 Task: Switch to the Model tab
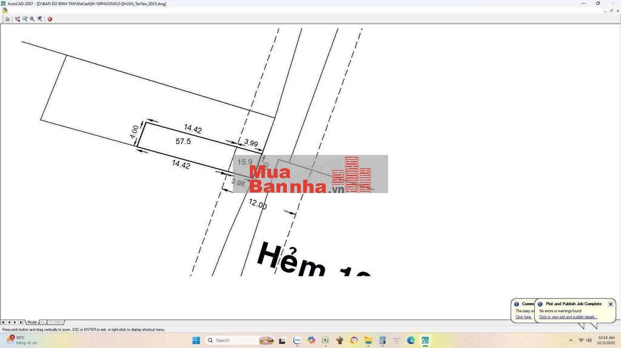pos(32,322)
